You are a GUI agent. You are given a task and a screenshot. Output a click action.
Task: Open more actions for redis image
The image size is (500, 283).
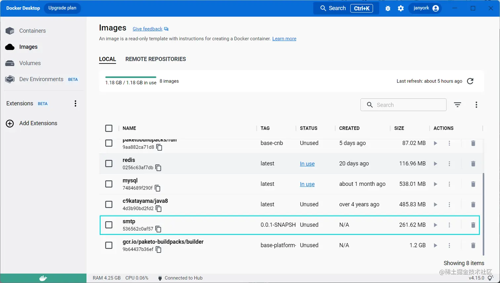coord(449,164)
